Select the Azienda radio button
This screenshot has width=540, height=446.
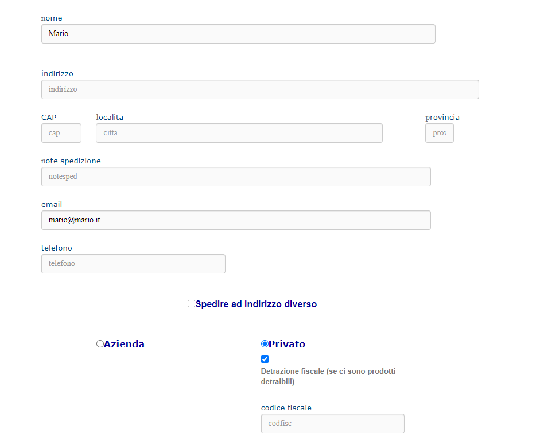(x=100, y=344)
